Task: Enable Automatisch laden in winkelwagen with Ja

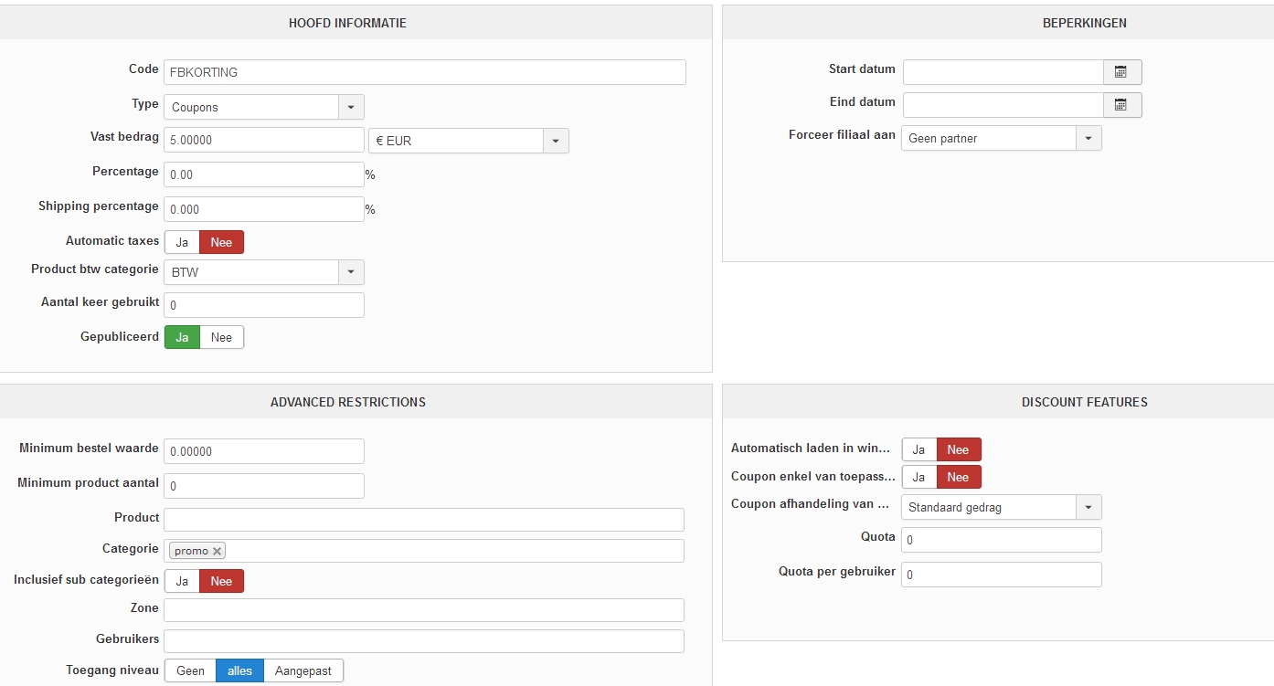Action: [918, 449]
